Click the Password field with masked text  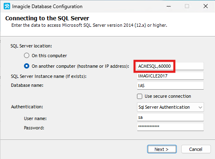(170, 127)
